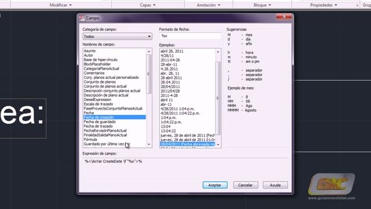
Task: Select 'Escala de trazado' field name
Action: point(98,104)
